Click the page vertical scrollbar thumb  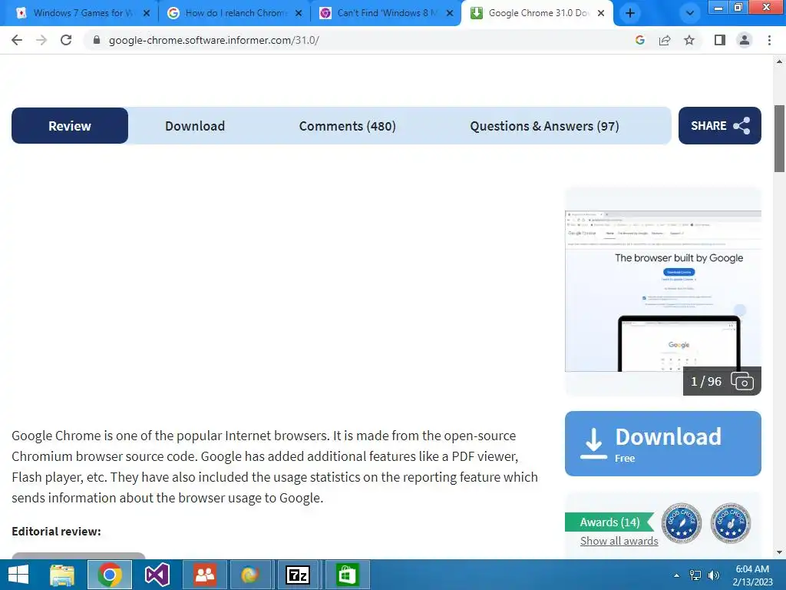click(x=779, y=138)
